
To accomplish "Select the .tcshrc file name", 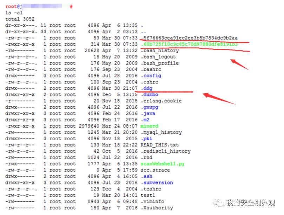I will [x=151, y=189].
